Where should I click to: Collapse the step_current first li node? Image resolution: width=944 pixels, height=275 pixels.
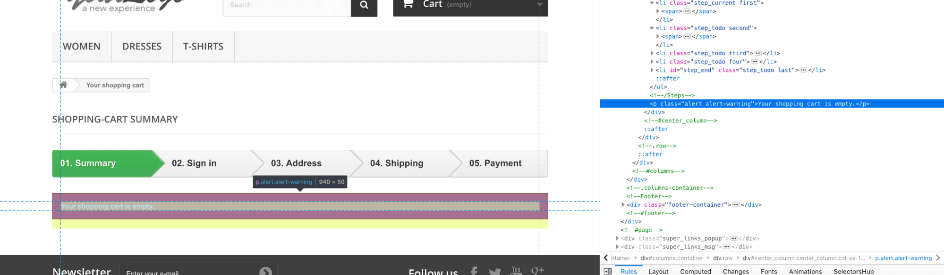pos(652,3)
